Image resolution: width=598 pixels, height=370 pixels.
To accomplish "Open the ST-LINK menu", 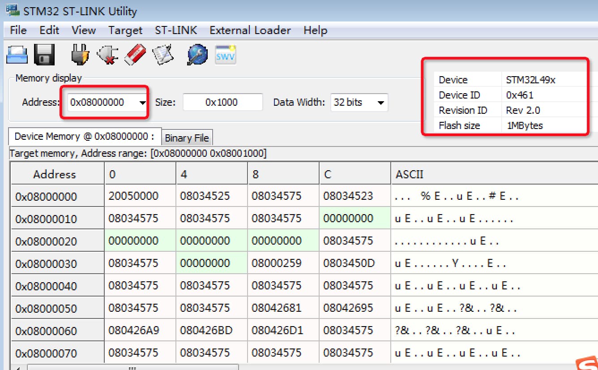I will [176, 30].
